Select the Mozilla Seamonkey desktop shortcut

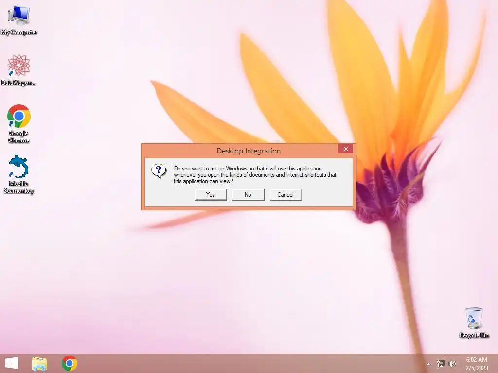click(19, 174)
